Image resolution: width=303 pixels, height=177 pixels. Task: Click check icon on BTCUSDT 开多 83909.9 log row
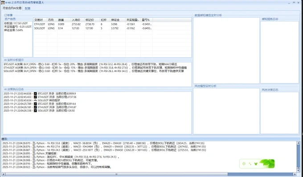35,94
